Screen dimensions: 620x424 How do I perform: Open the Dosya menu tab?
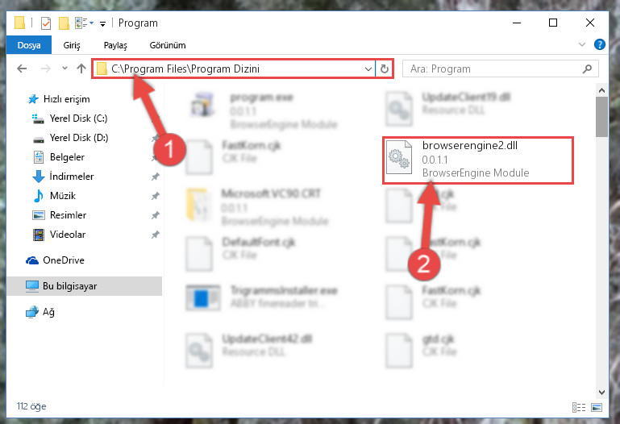coord(29,45)
